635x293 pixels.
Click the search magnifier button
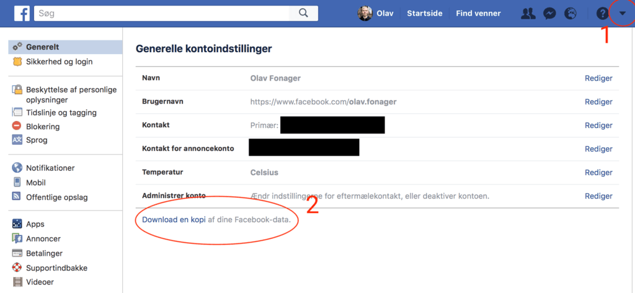click(x=303, y=14)
